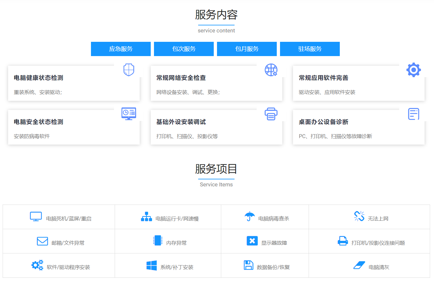
Task: Click the 电脑死机/蓝屏/重启 text link
Action: pyautogui.click(x=69, y=219)
